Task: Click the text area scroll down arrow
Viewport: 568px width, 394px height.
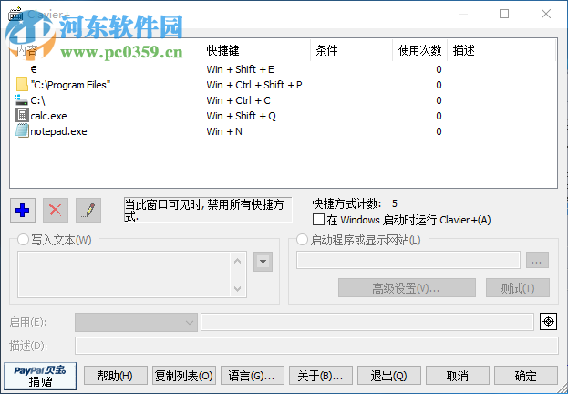Action: pyautogui.click(x=238, y=289)
